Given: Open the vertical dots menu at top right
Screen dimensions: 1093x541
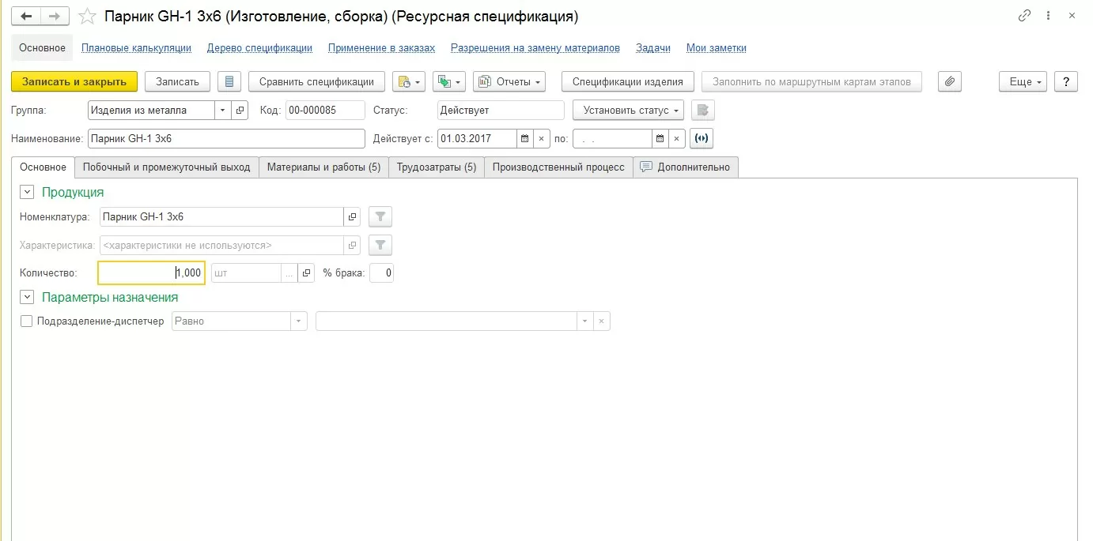Looking at the screenshot, I should click(x=1049, y=15).
